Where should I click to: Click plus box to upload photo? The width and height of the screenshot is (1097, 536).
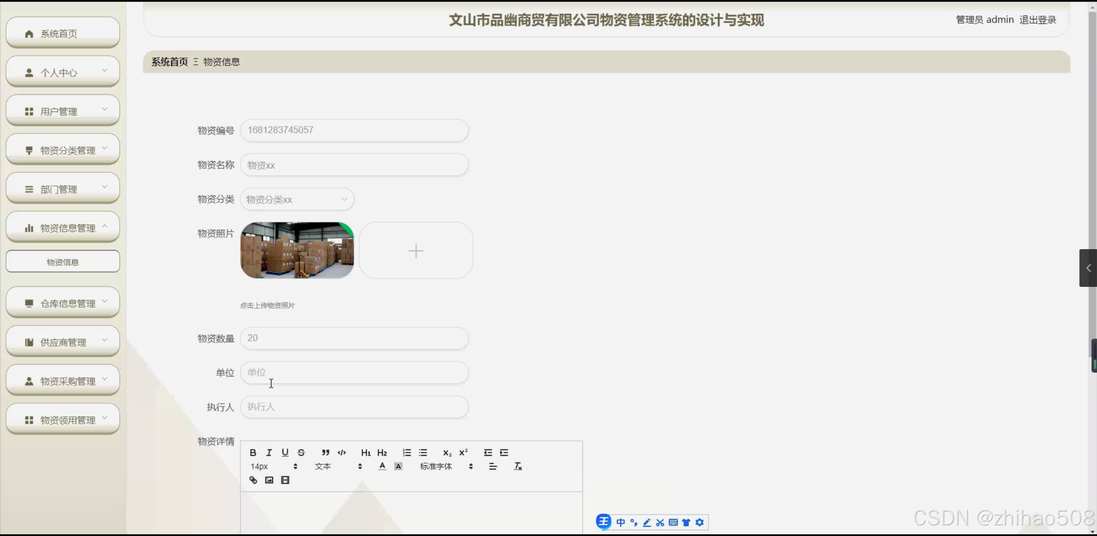(416, 250)
